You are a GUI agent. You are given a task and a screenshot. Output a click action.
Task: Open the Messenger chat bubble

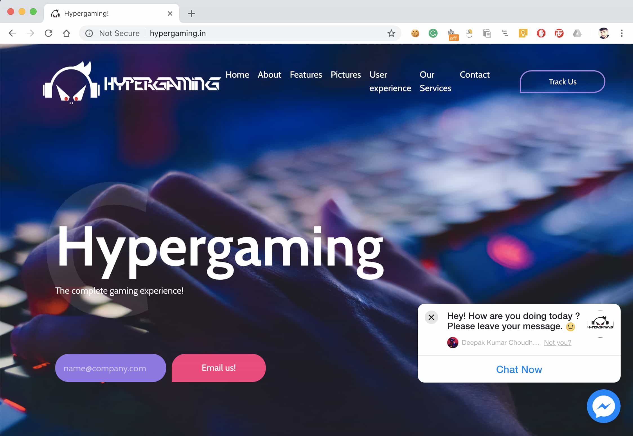603,406
